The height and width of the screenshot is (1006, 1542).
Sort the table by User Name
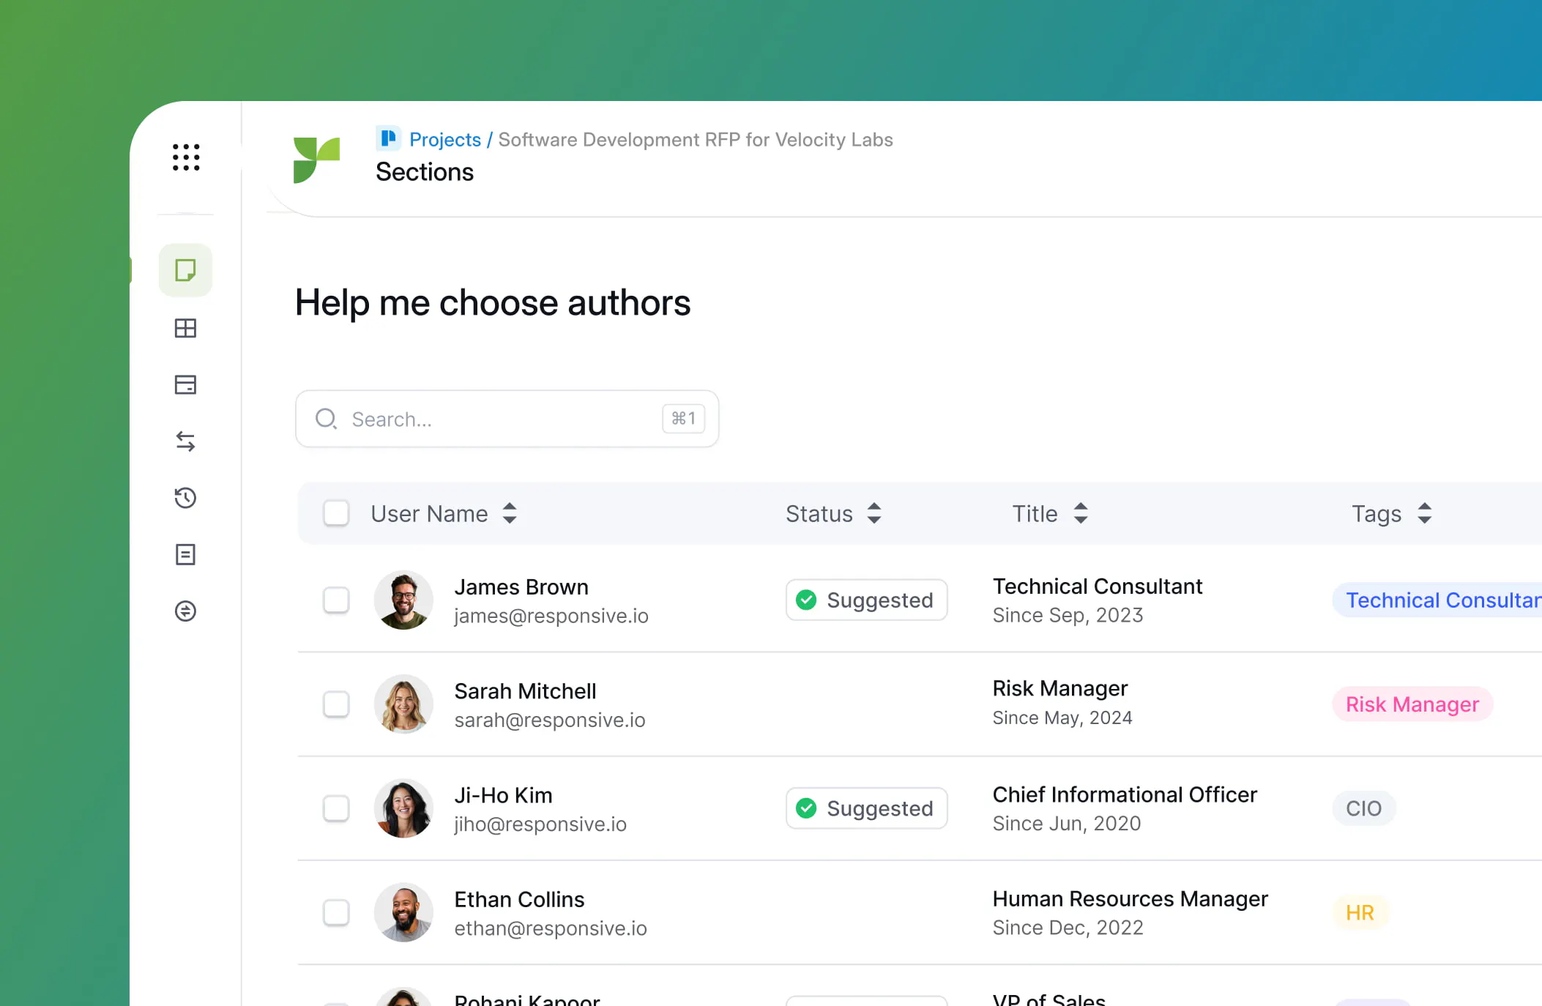tap(510, 513)
